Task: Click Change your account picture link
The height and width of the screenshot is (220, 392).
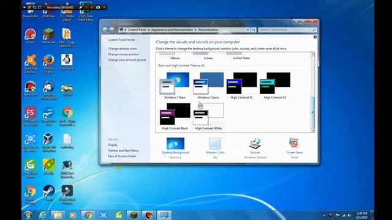Action: (x=127, y=60)
